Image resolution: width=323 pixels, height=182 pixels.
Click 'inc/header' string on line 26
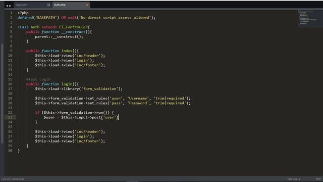pos(87,131)
